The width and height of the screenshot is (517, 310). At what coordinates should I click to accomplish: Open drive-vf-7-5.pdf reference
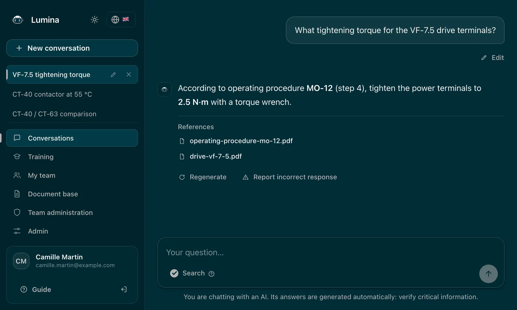(210, 156)
